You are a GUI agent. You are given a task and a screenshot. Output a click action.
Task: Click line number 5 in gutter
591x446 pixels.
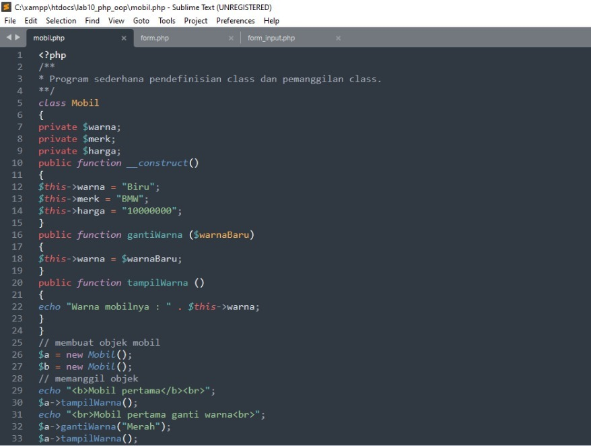20,103
